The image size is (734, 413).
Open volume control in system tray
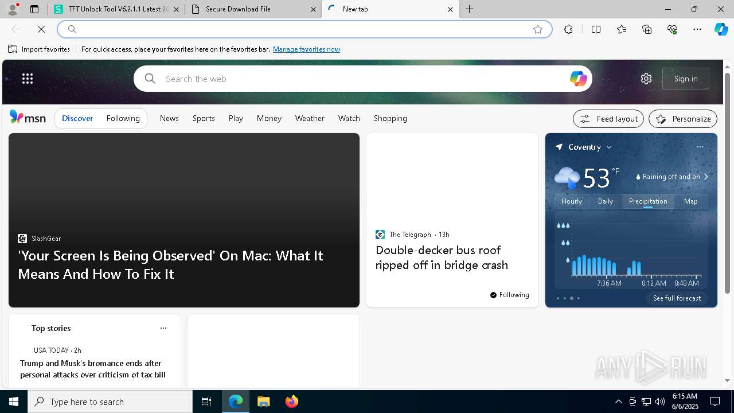tap(659, 402)
